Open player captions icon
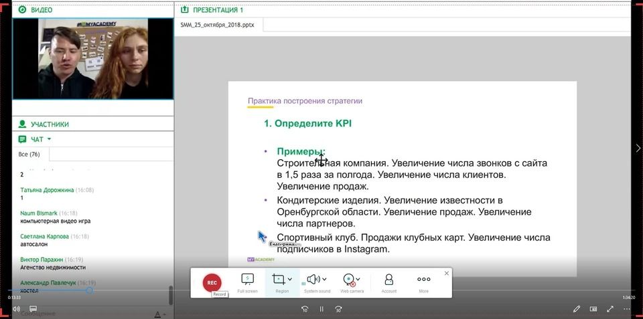 click(x=33, y=308)
